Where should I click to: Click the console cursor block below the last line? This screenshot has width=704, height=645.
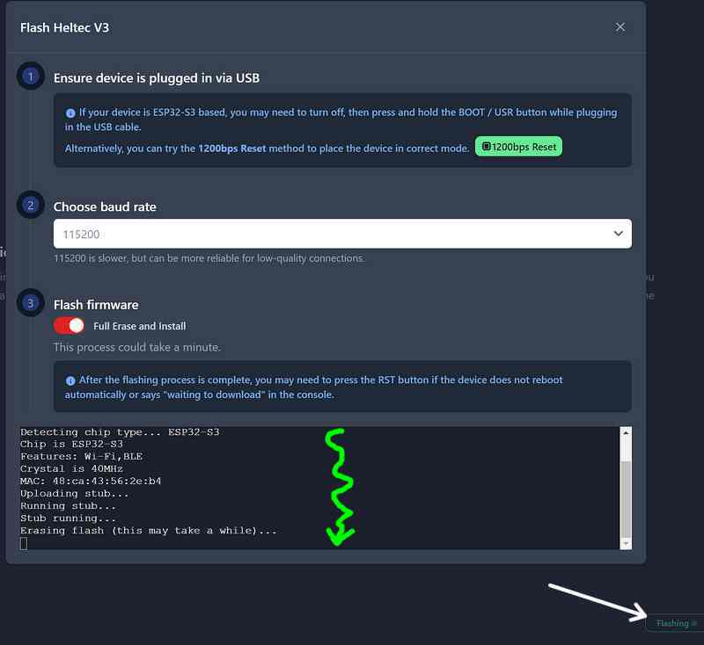(x=24, y=543)
